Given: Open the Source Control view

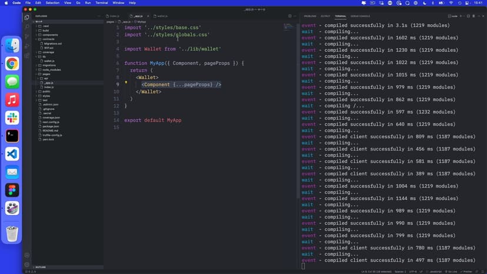Looking at the screenshot, I should pyautogui.click(x=27, y=36).
